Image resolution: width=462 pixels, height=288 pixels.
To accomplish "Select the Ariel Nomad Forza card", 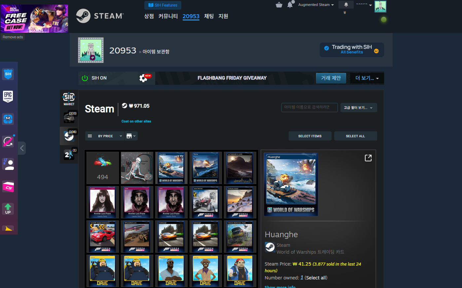I will tap(206, 202).
